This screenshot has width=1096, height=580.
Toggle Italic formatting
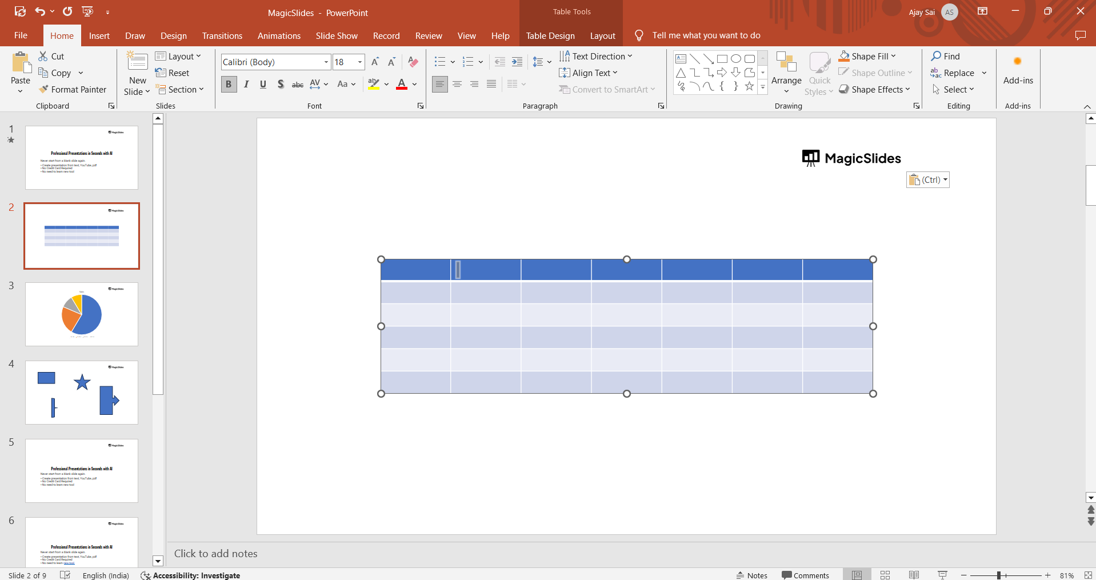pyautogui.click(x=246, y=84)
